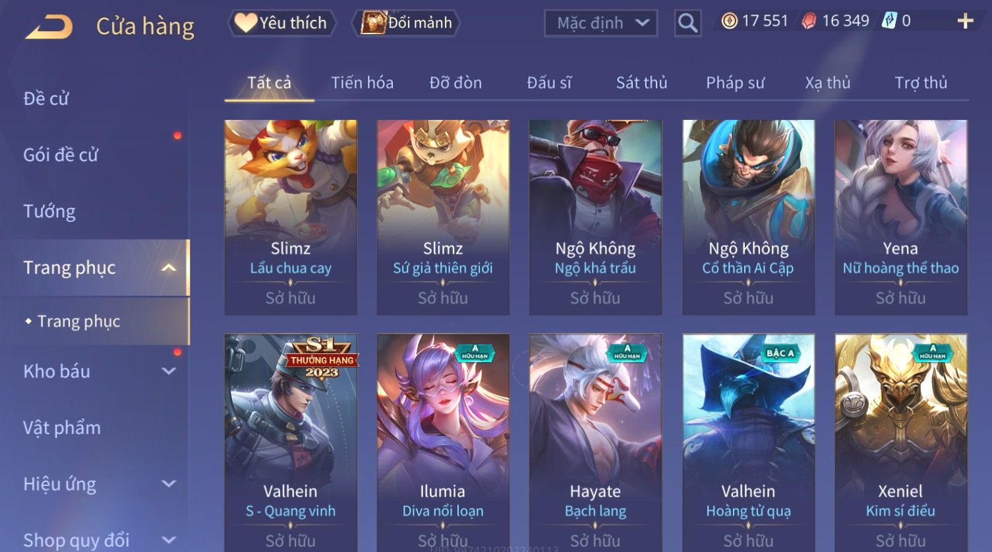992x552 pixels.
Task: Open Gói đề cử in the sidebar
Action: [61, 155]
